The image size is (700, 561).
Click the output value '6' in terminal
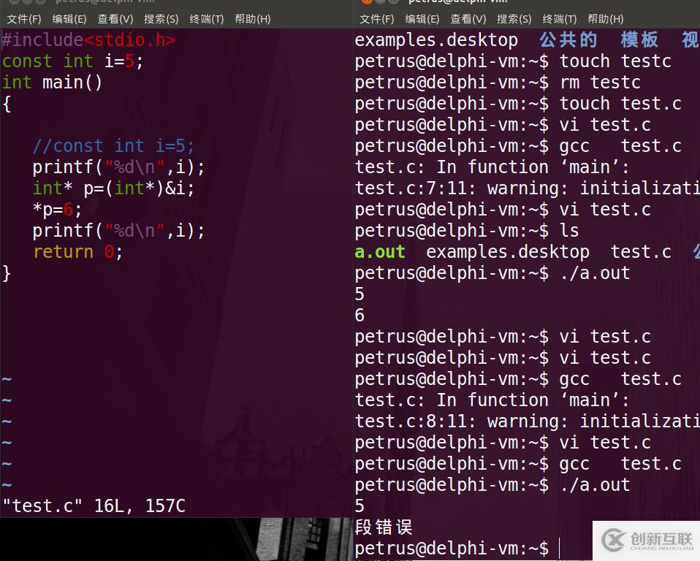359,316
